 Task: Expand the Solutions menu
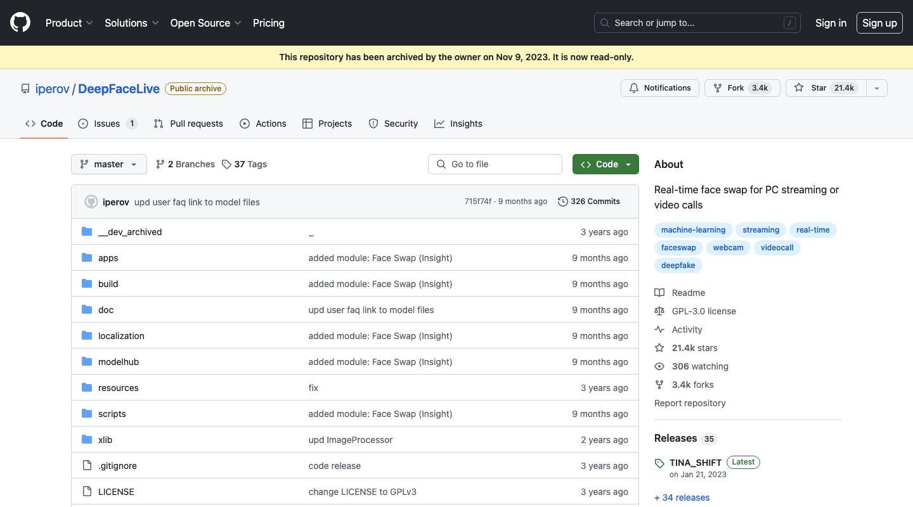(x=132, y=23)
